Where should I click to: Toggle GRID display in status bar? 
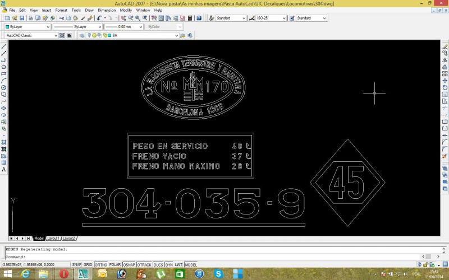pyautogui.click(x=88, y=265)
